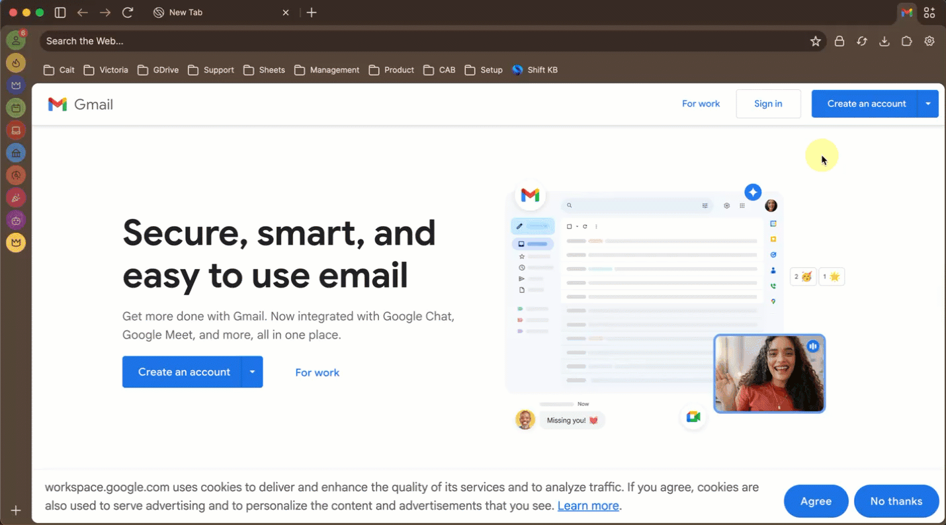Open the Sheets bookmarks folder
This screenshot has width=946, height=525.
(x=264, y=70)
